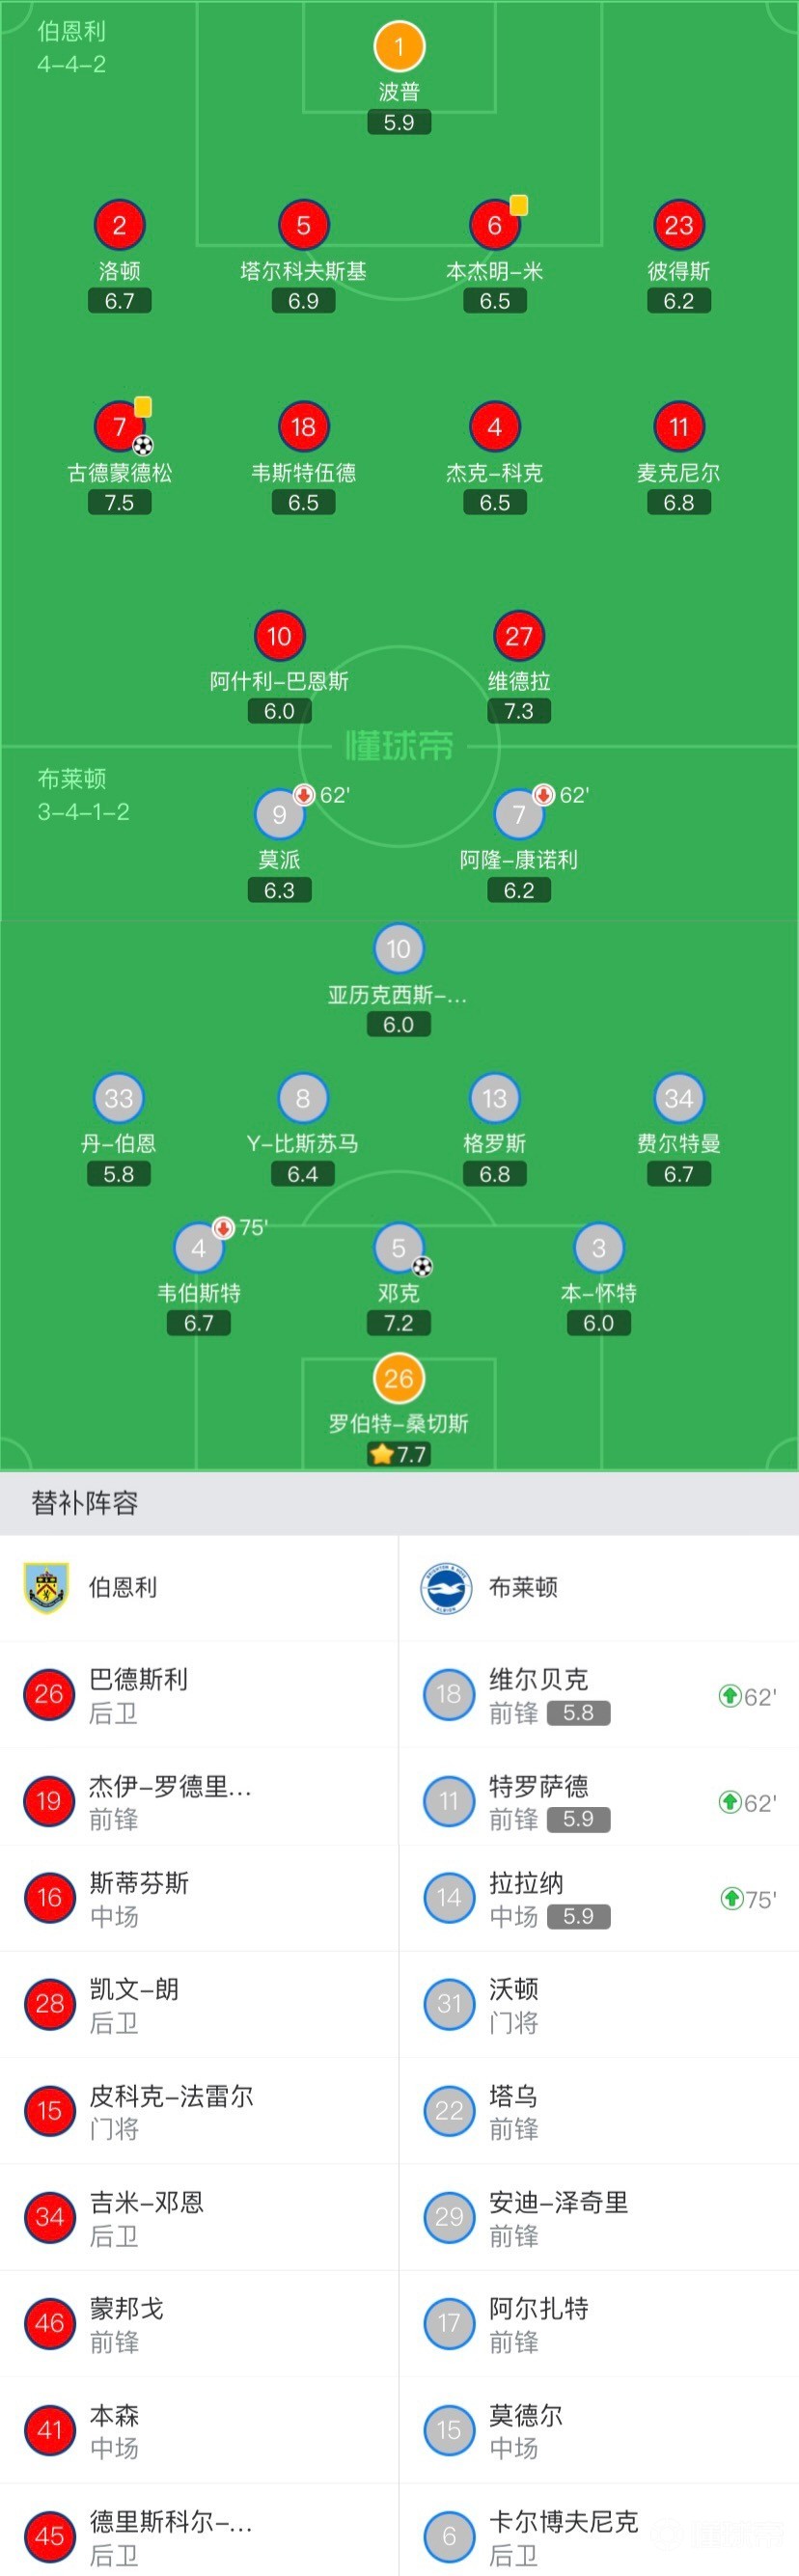
Task: Open 皮科克-法雷尔 number 15 substitute entry
Action: coord(199,2110)
